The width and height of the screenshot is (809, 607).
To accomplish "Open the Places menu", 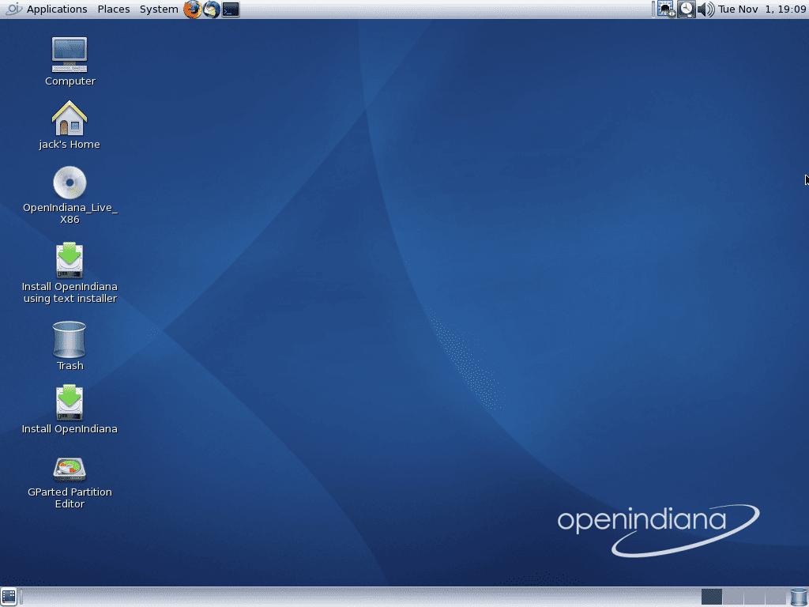I will tap(114, 9).
